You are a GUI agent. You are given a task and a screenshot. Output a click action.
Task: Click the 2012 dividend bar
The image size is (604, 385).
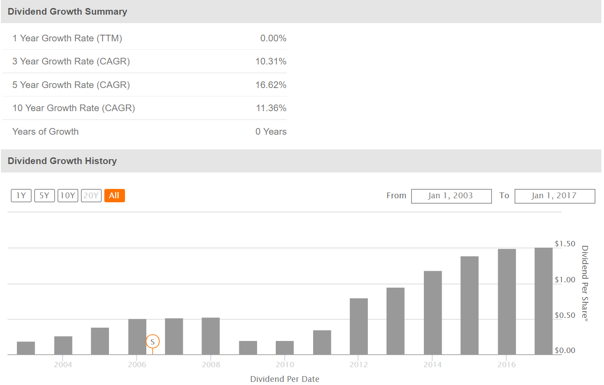pyautogui.click(x=359, y=326)
